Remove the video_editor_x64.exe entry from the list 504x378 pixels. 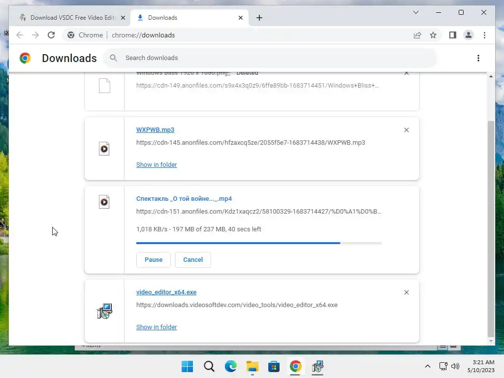406,292
